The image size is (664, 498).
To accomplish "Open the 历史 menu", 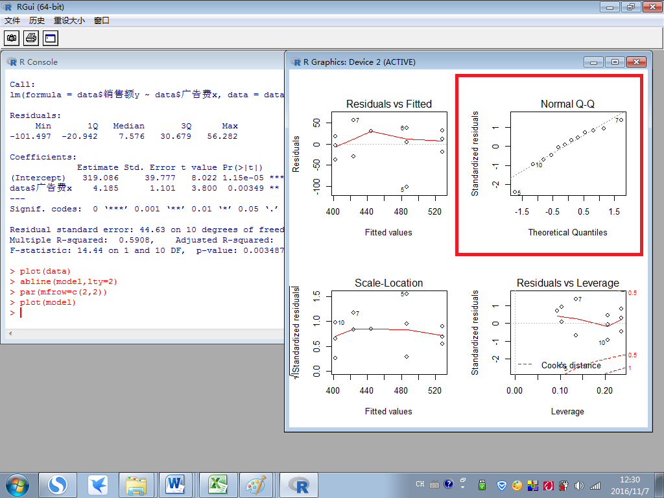I will [37, 20].
